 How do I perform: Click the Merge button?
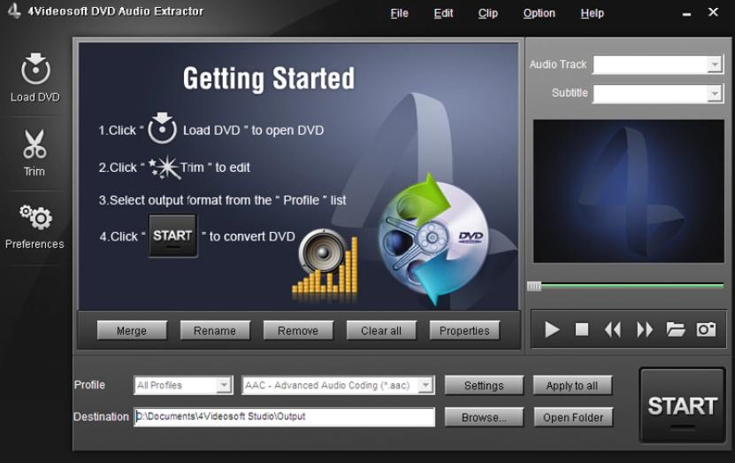point(132,330)
